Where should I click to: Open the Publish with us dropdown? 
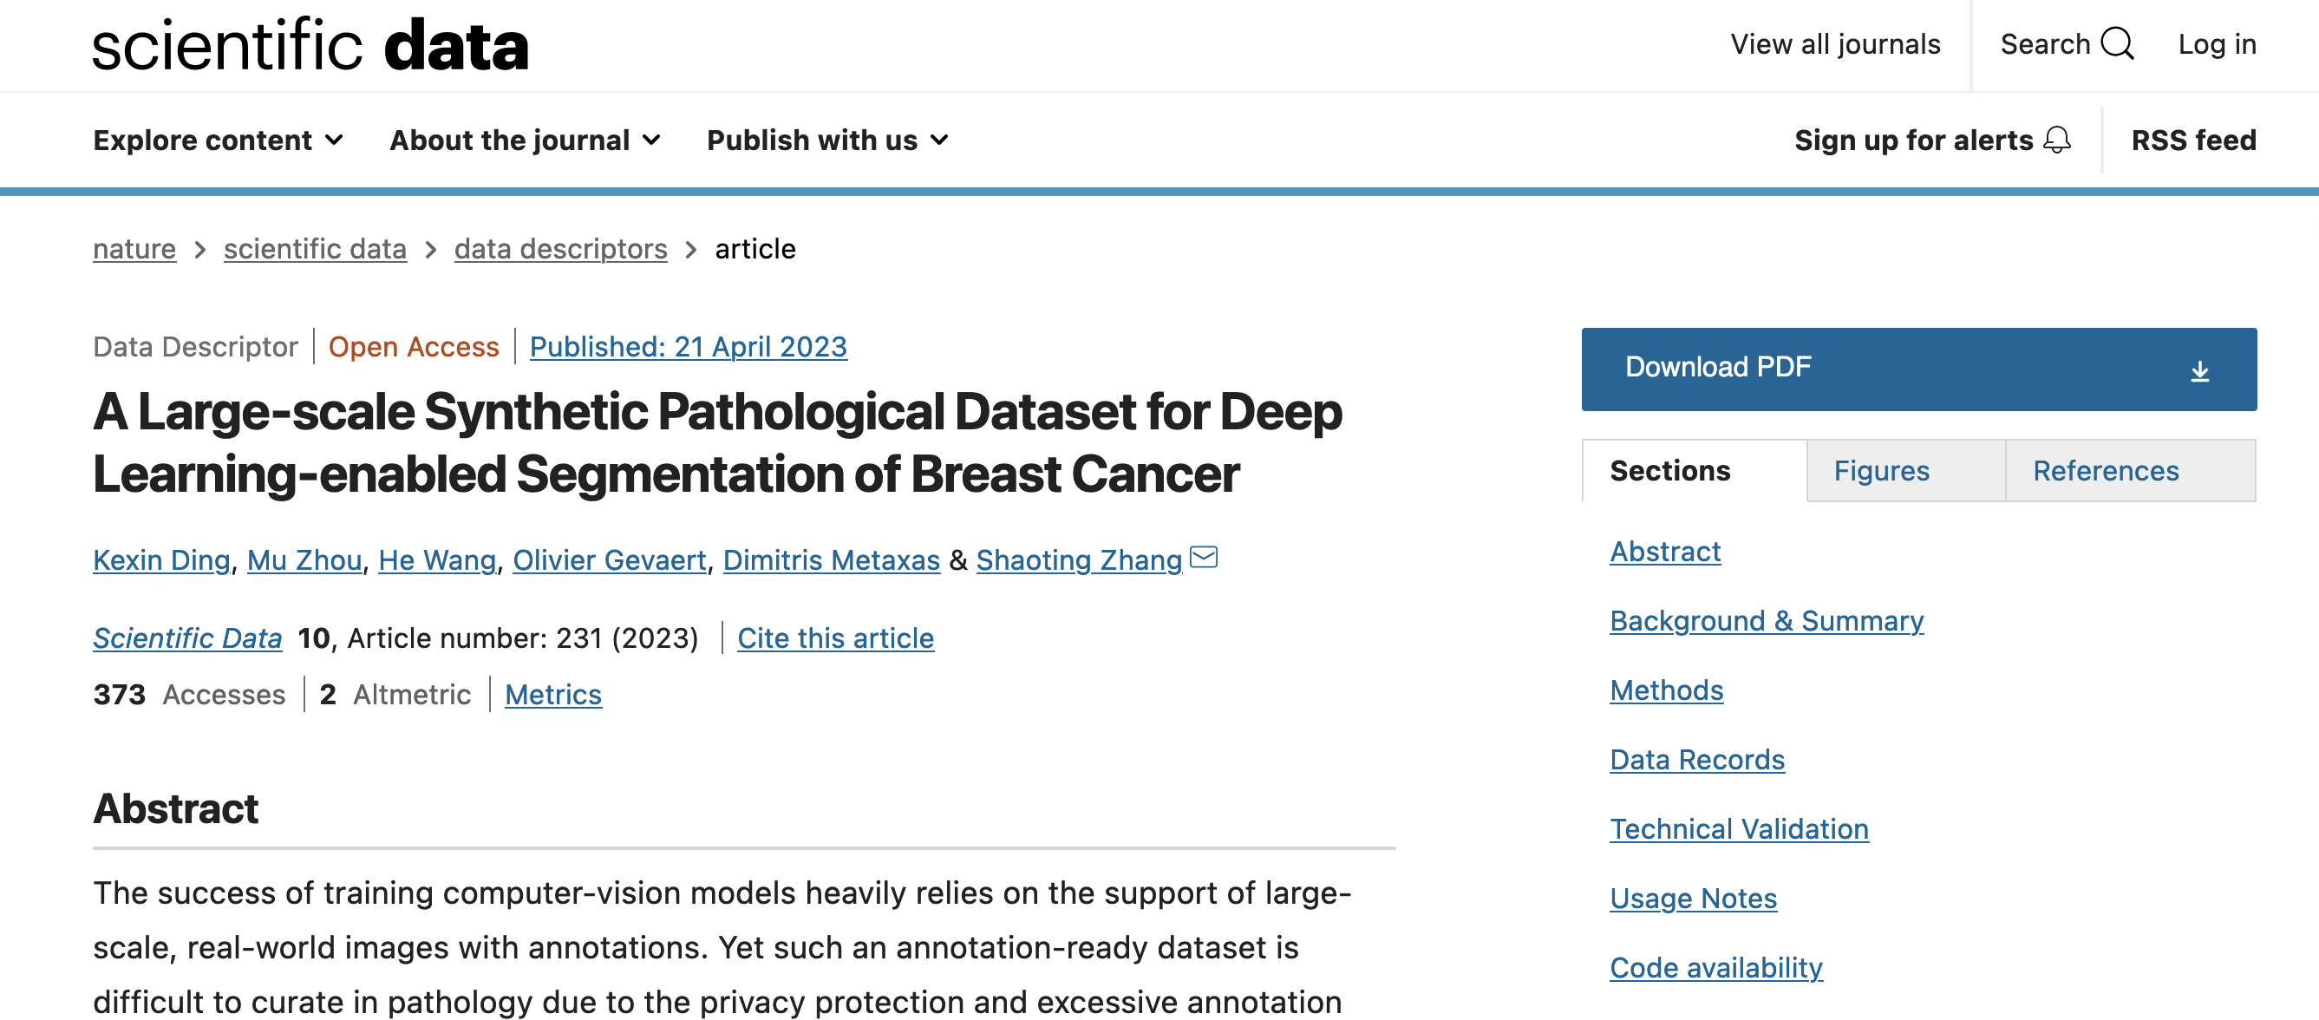coord(824,141)
